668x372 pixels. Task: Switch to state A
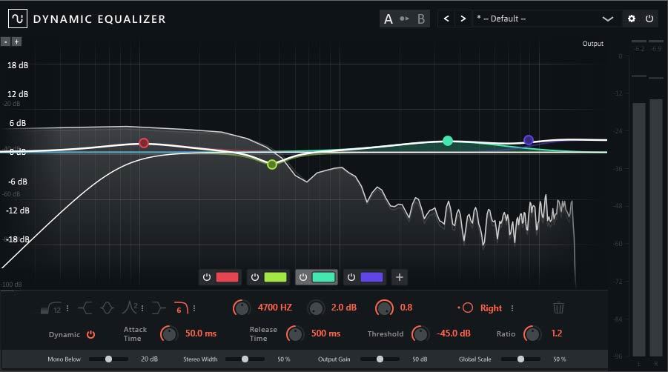(388, 19)
